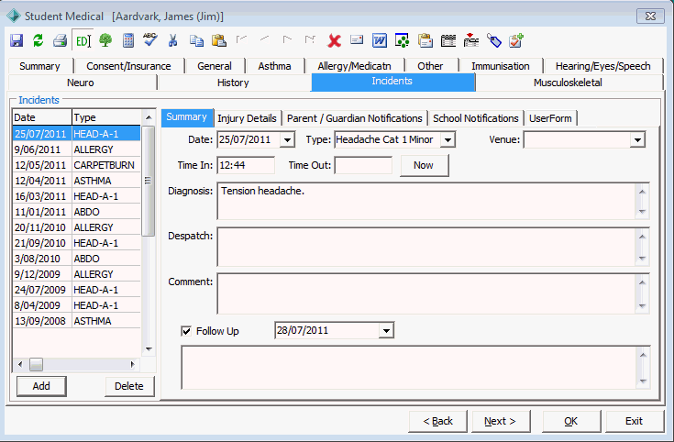This screenshot has width=674, height=442.
Task: Expand the Venue dropdown
Action: (637, 139)
